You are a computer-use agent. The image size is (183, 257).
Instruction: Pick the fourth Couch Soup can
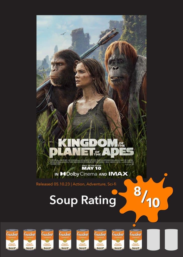pyautogui.click(x=65, y=239)
